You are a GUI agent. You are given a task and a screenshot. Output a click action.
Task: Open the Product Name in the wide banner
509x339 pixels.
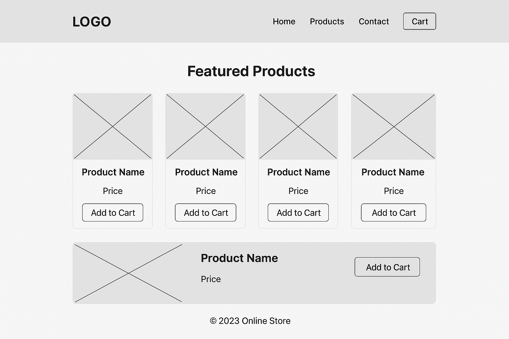tap(239, 258)
